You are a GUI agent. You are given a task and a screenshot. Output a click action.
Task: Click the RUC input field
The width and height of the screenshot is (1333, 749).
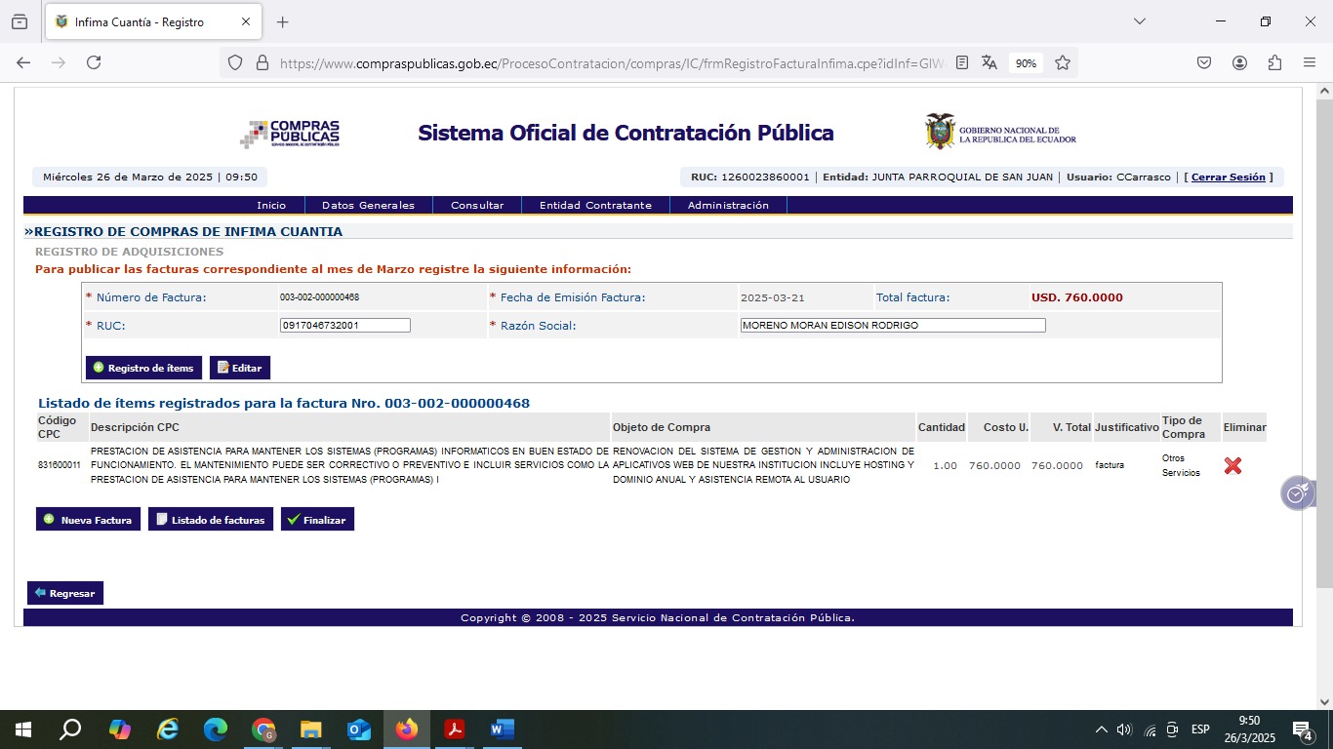pyautogui.click(x=344, y=326)
